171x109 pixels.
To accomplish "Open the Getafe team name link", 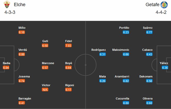I will (x=152, y=5).
